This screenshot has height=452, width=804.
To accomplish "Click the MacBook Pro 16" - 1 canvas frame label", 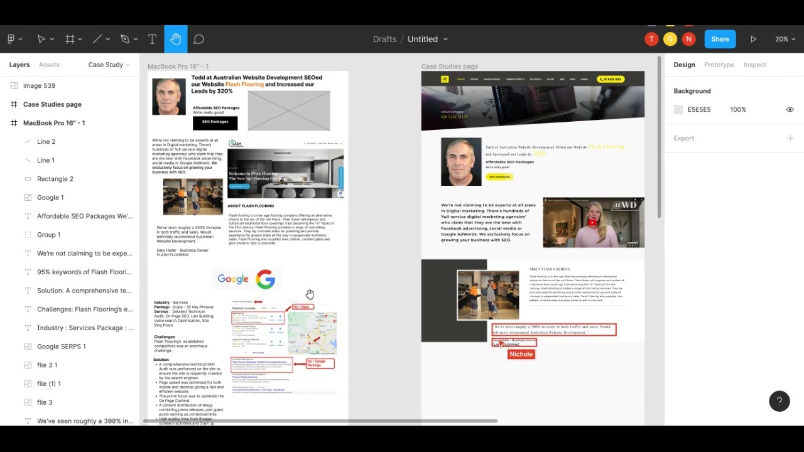I will coord(178,66).
